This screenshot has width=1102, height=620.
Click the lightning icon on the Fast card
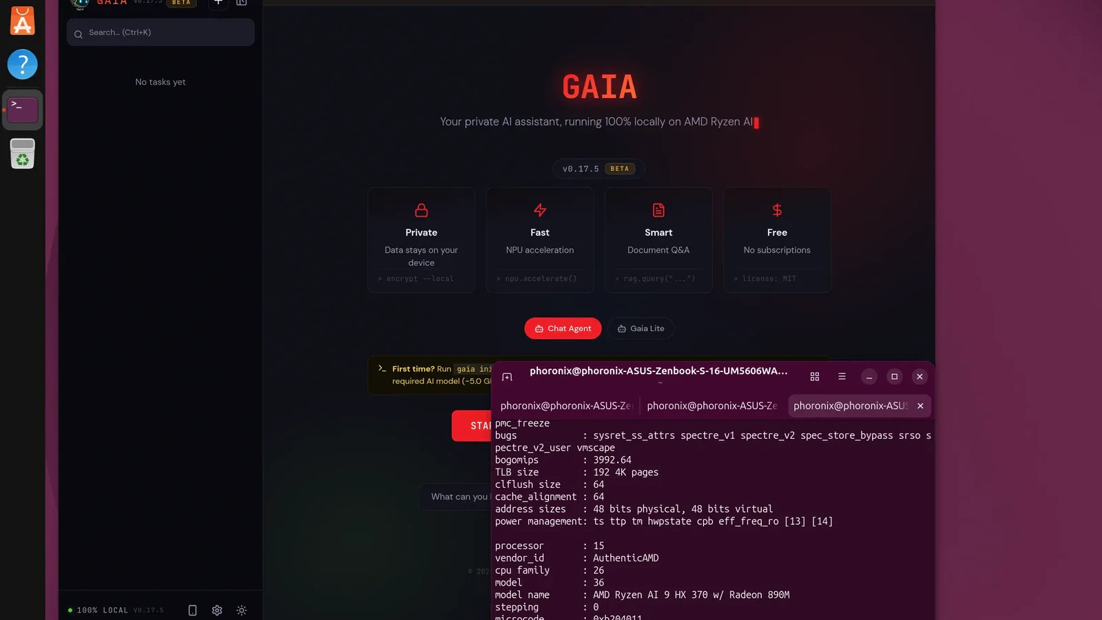click(x=540, y=210)
